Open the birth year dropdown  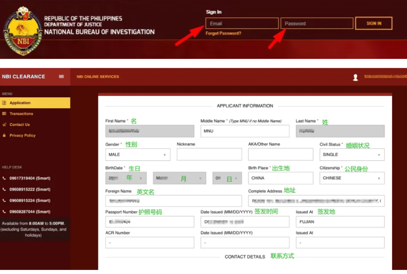[125, 178]
